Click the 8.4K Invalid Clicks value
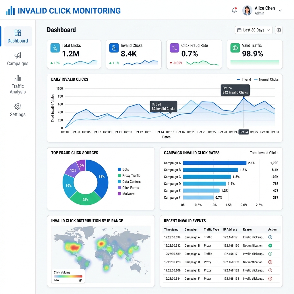294x294 pixels. [x=129, y=54]
